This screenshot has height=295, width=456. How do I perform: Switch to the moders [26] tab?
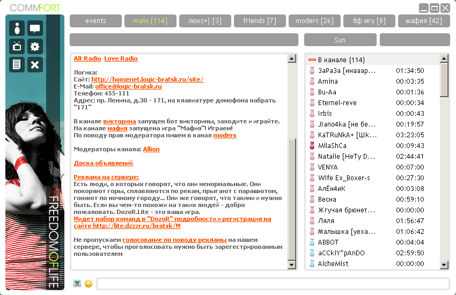click(x=314, y=21)
